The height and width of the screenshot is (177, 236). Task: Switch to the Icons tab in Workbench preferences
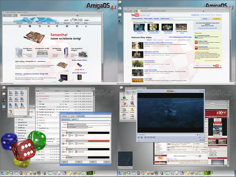[x=73, y=116]
